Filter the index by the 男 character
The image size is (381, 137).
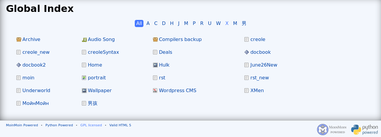click(x=244, y=23)
